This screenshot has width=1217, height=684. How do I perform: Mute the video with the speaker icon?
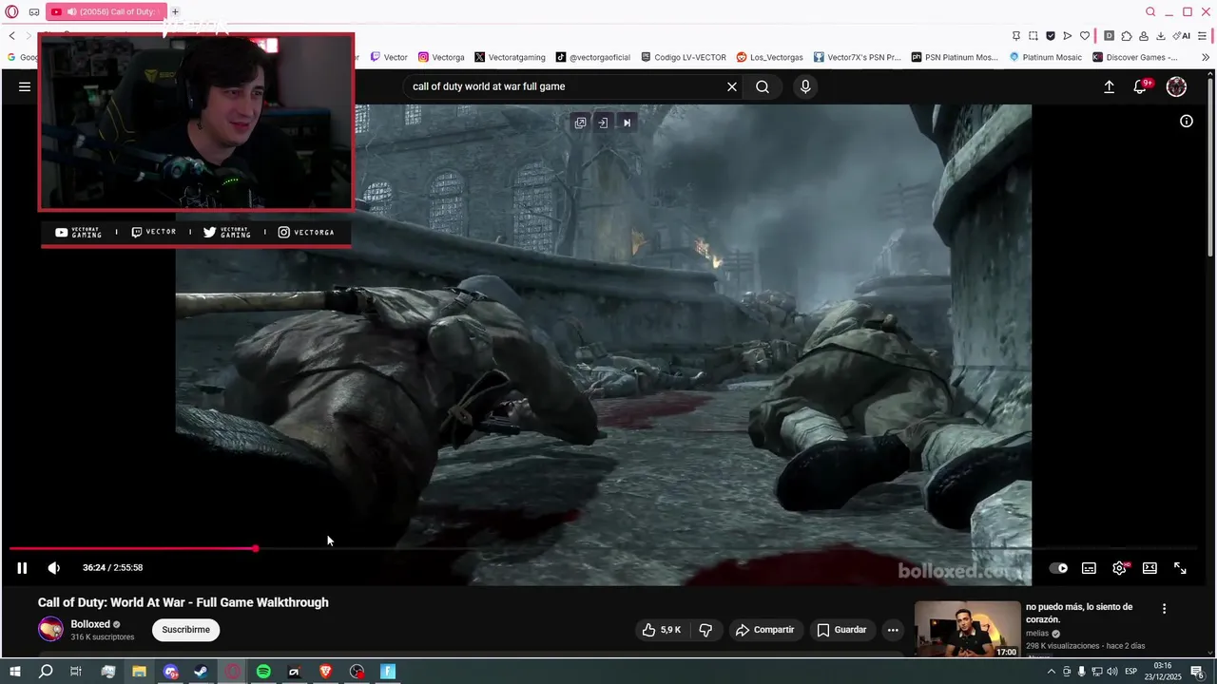click(54, 568)
